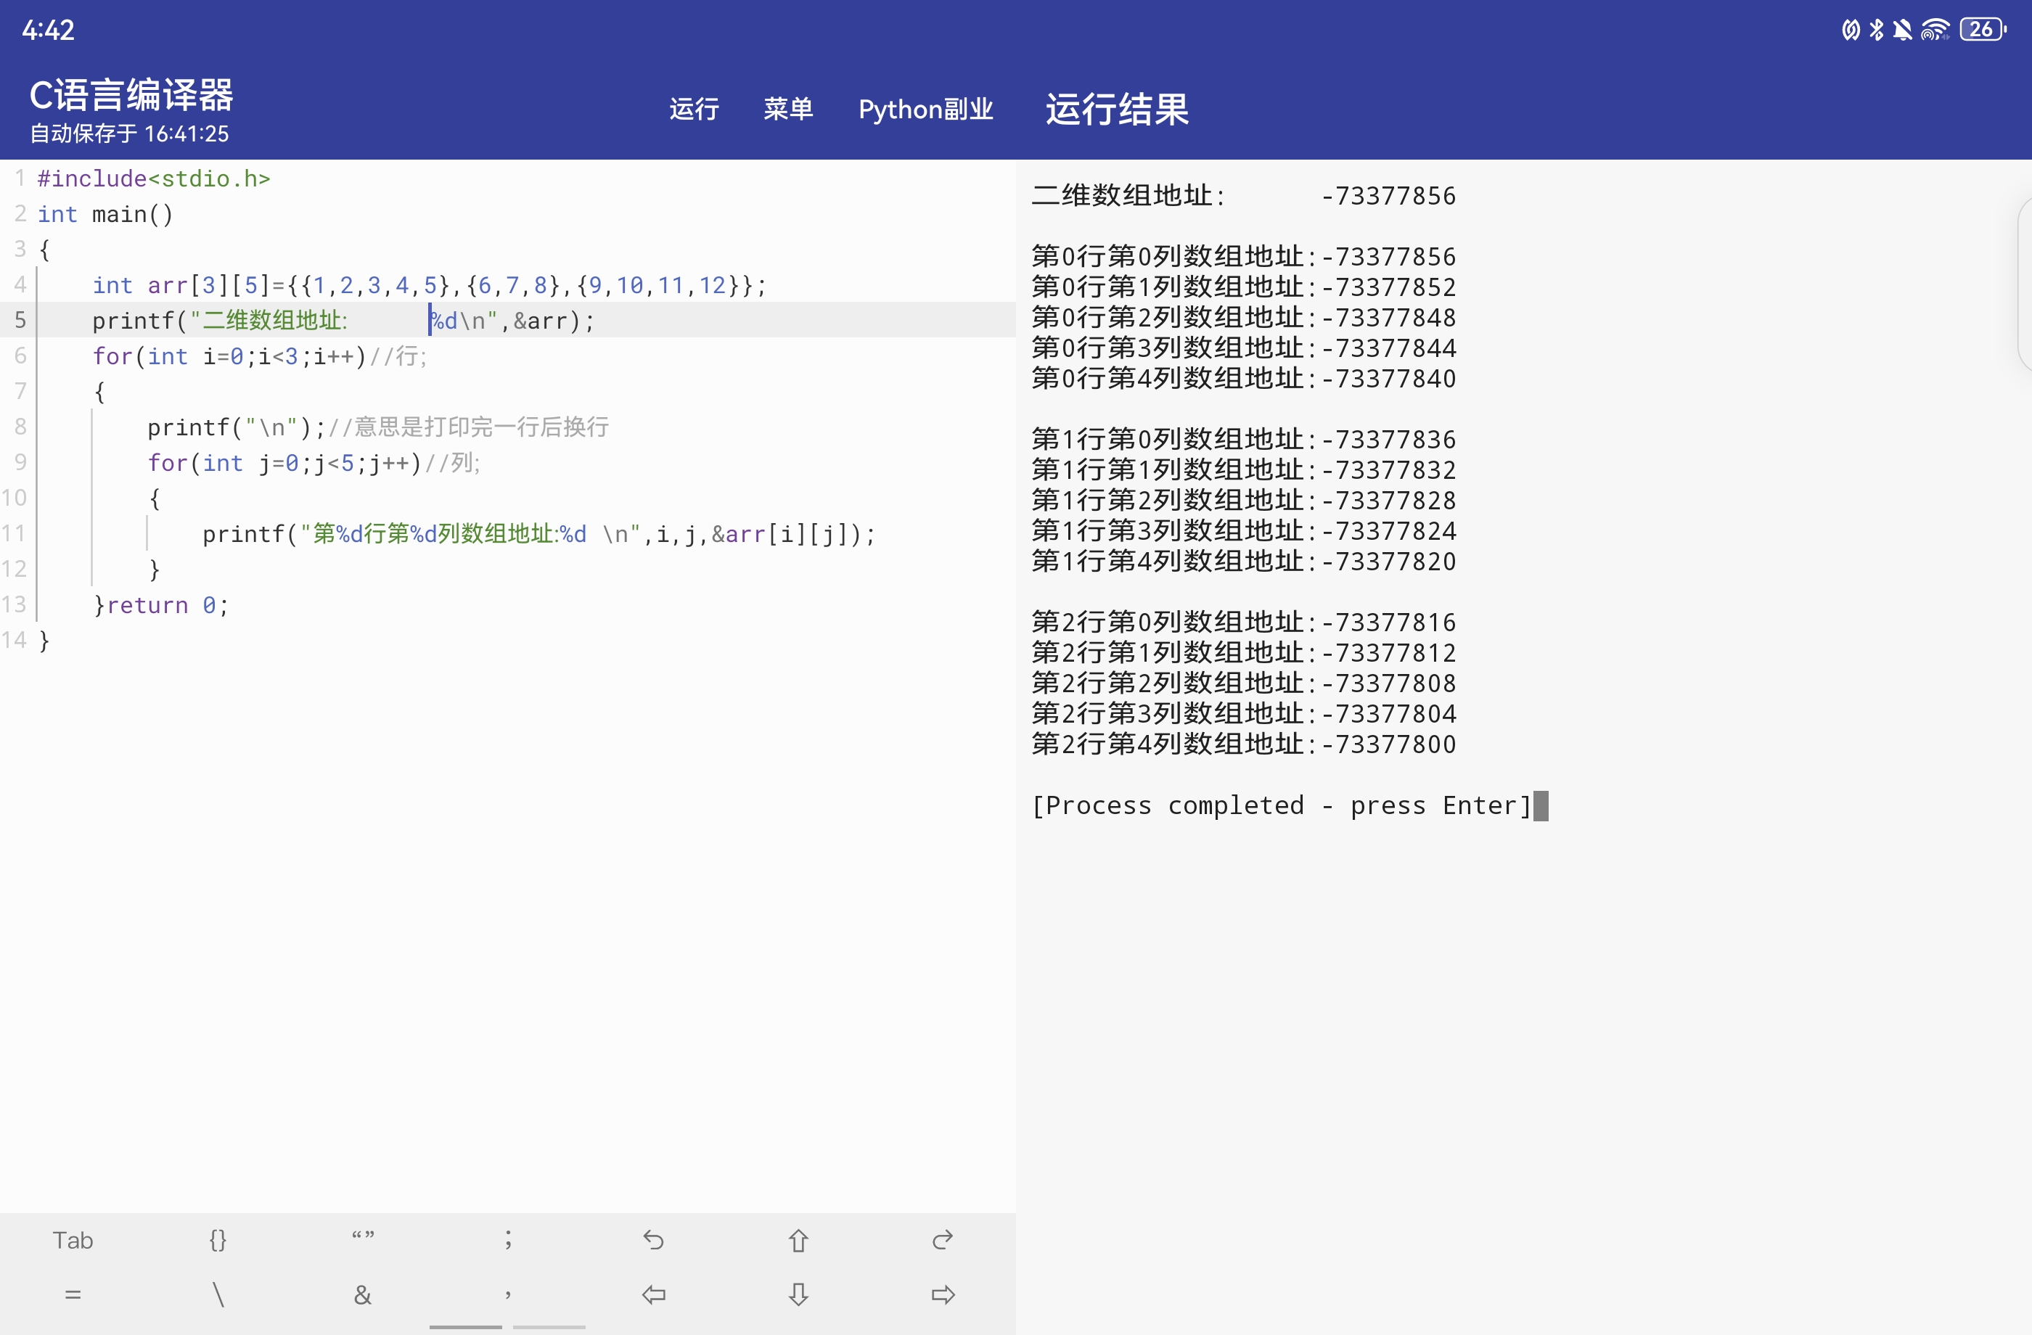Screen dimensions: 2032x1335
Task: Tap the undo arrow icon
Action: (x=653, y=1239)
